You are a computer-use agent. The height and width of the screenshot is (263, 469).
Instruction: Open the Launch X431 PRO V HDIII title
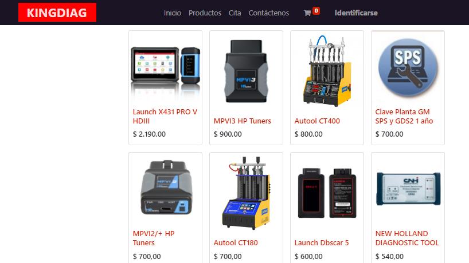pos(165,116)
